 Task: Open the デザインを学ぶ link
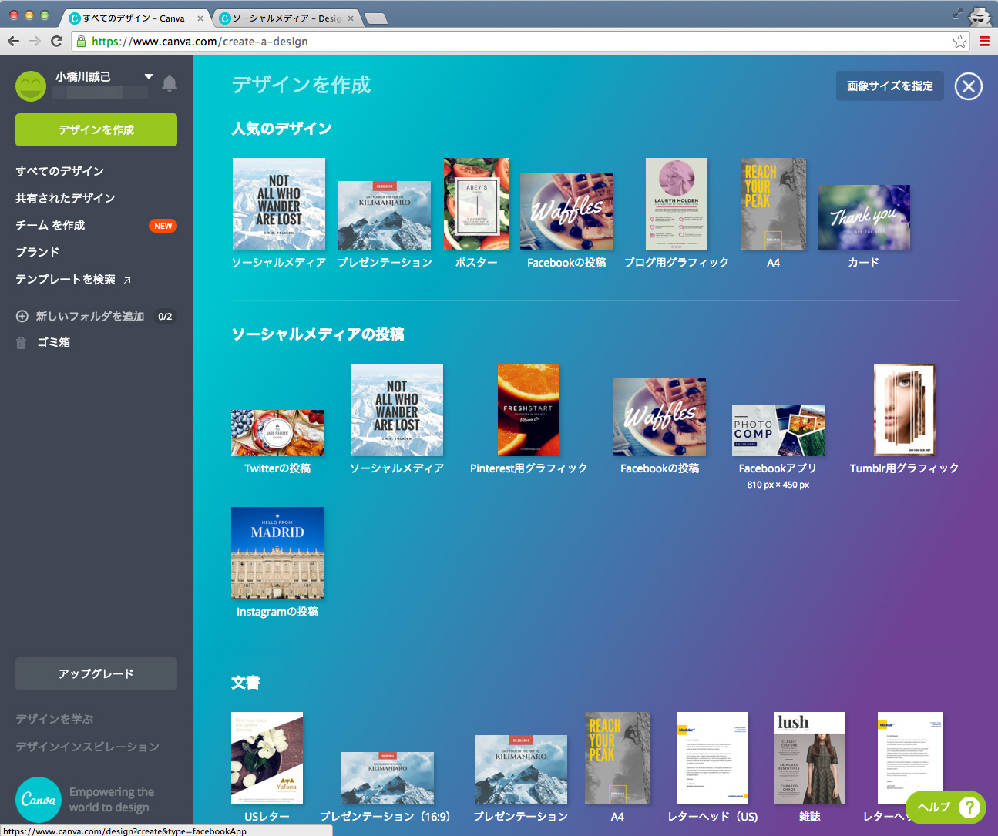pyautogui.click(x=54, y=719)
